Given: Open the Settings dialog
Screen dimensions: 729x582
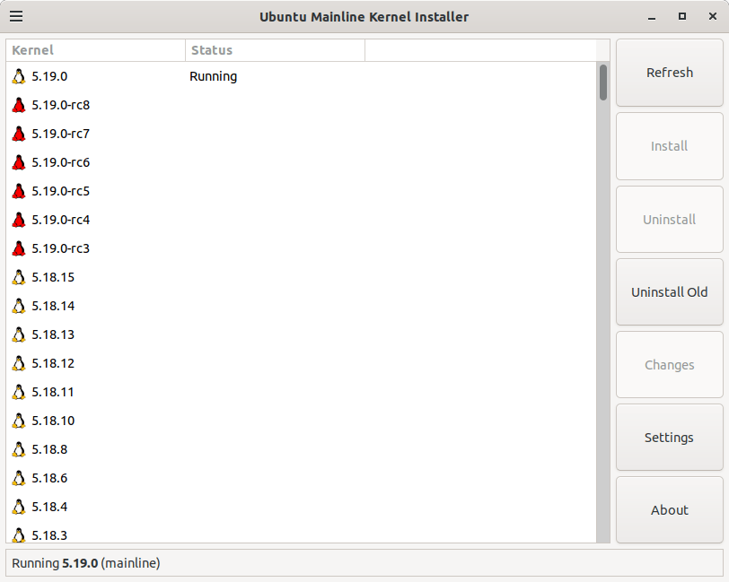Looking at the screenshot, I should 669,438.
